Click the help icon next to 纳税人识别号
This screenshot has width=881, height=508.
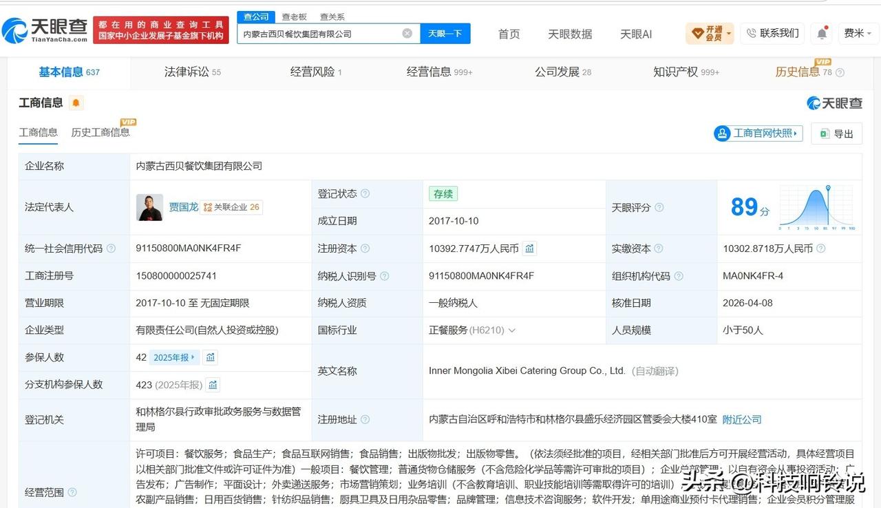(x=384, y=276)
